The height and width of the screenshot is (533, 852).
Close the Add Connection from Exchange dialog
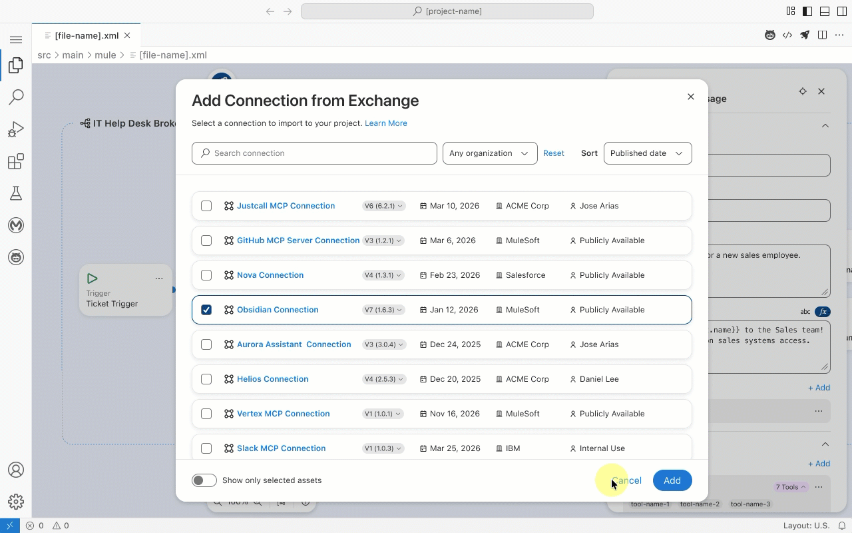tap(691, 97)
